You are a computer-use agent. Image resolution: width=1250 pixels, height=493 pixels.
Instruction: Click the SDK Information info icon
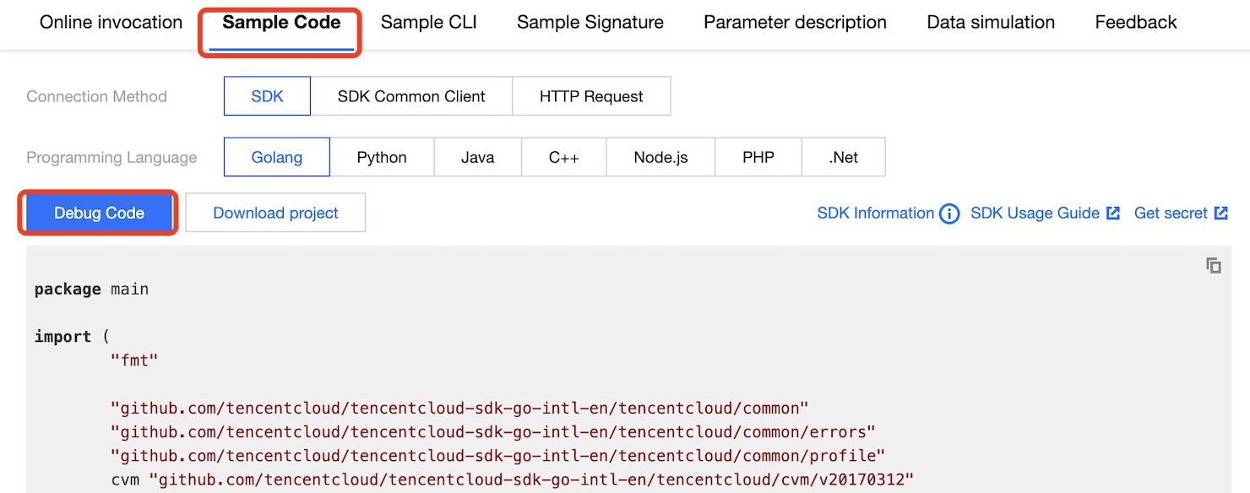(949, 214)
